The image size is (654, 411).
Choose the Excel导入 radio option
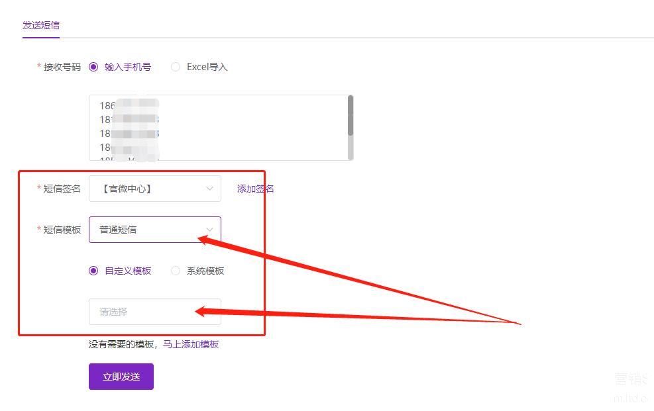pyautogui.click(x=176, y=67)
